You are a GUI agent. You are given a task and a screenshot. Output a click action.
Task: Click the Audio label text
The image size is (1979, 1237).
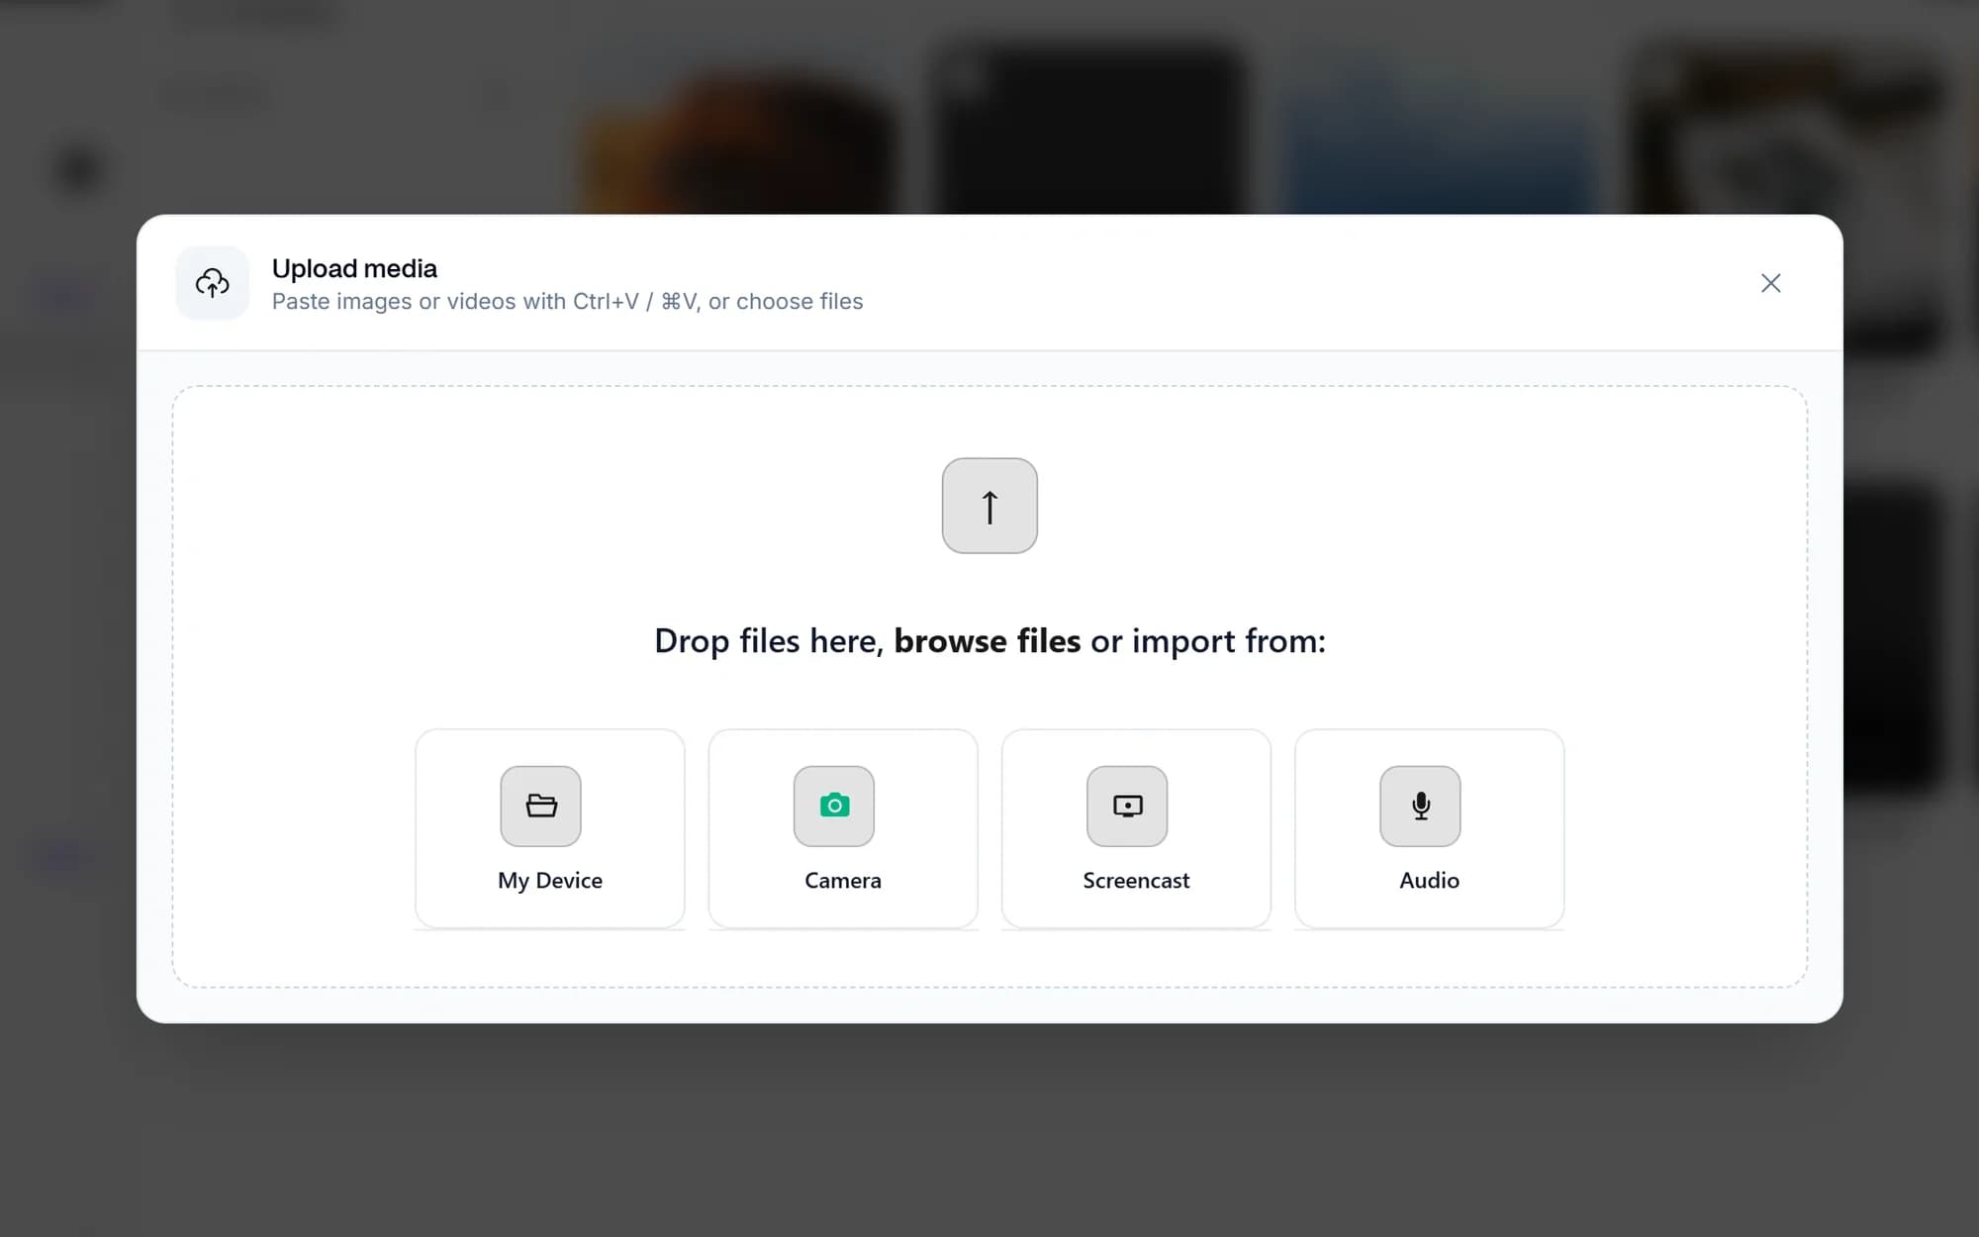coord(1429,880)
